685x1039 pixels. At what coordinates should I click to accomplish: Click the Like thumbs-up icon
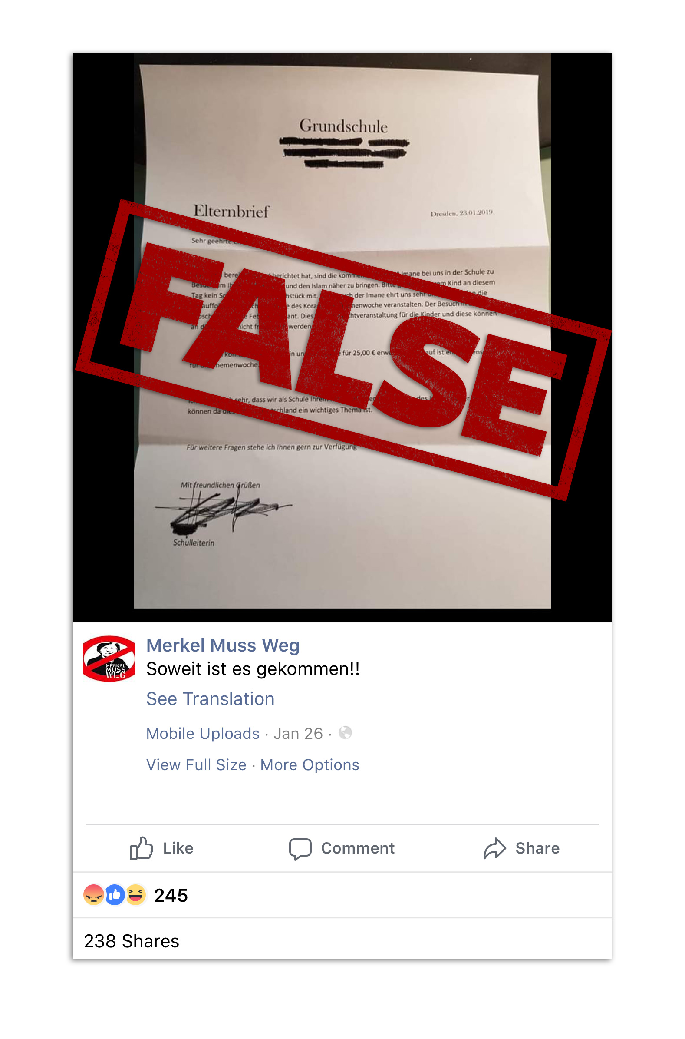coord(141,848)
